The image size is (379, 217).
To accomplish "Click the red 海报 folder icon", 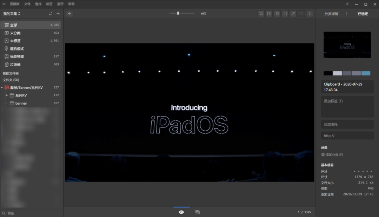I will [x=7, y=87].
